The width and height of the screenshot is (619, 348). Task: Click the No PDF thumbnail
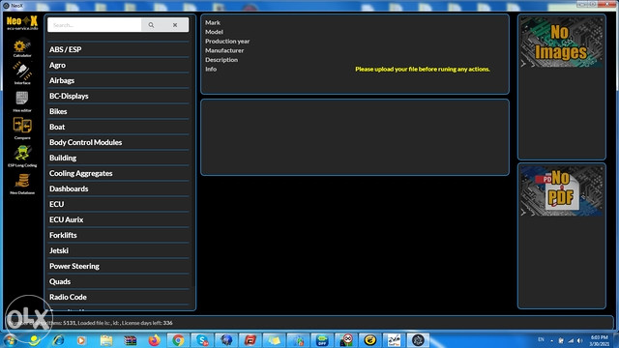561,191
